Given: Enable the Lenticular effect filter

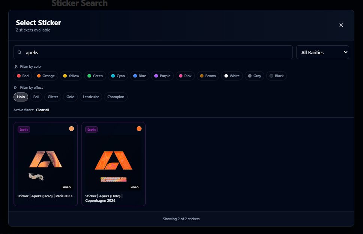Looking at the screenshot, I should [90, 97].
